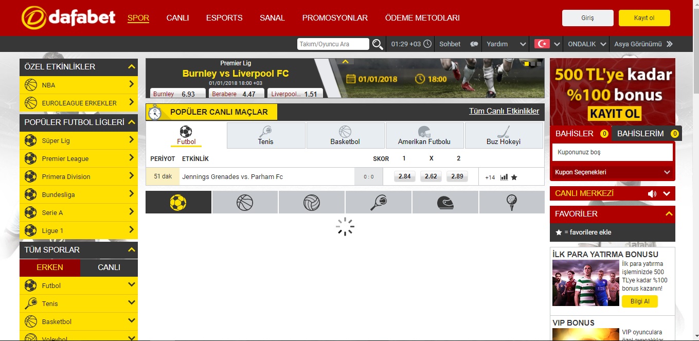The height and width of the screenshot is (341, 699).
Task: Select the first yellow banner slide indicator
Action: pyautogui.click(x=526, y=63)
